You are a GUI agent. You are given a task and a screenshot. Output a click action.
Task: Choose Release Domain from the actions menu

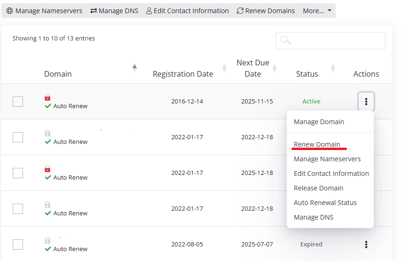[318, 188]
